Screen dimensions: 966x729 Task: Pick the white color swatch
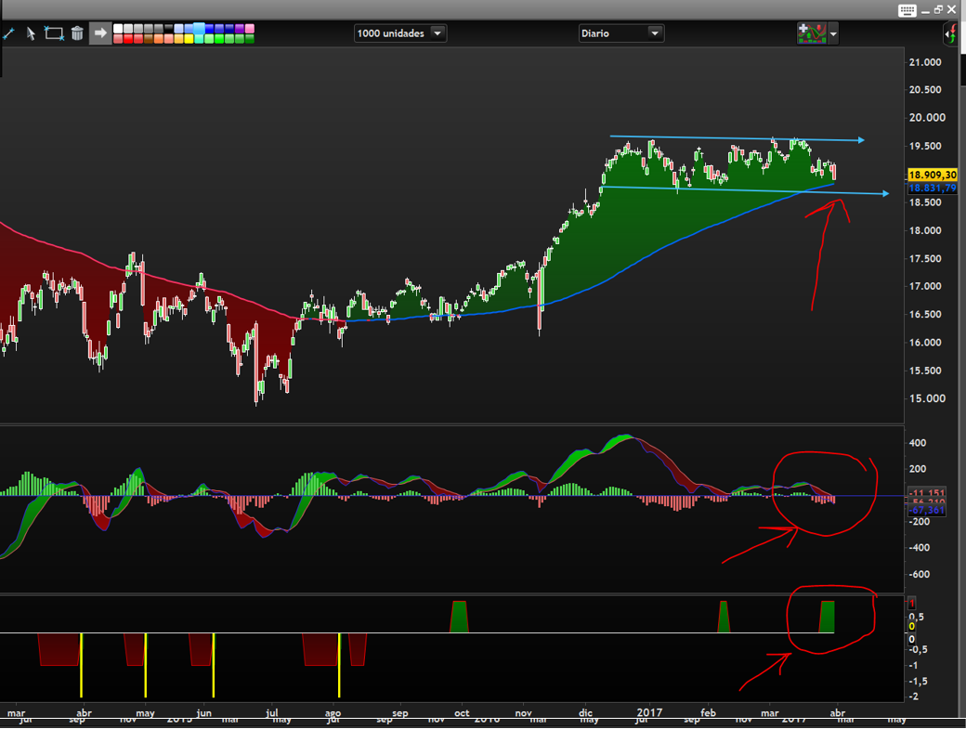tap(118, 28)
